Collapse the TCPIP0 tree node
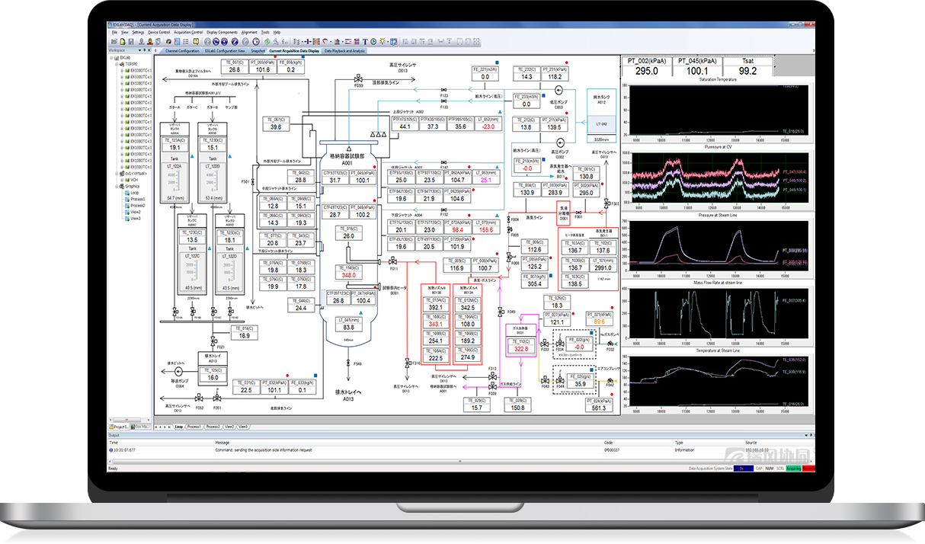 pos(117,64)
